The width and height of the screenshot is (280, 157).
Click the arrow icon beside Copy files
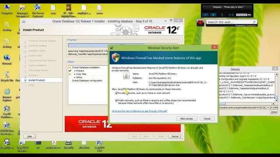pos(70,74)
